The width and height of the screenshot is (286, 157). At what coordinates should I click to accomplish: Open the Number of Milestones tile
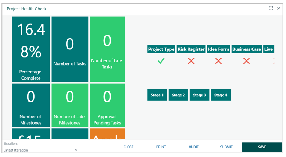(31, 105)
